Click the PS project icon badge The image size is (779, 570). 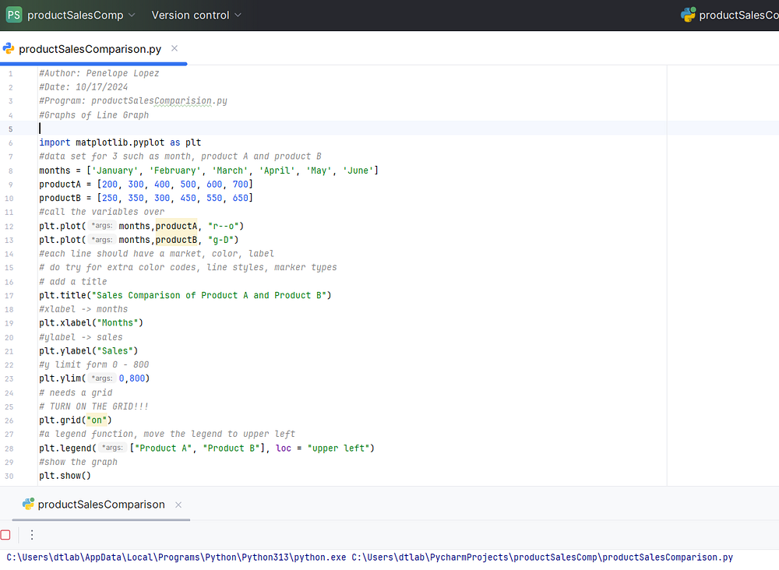click(14, 15)
